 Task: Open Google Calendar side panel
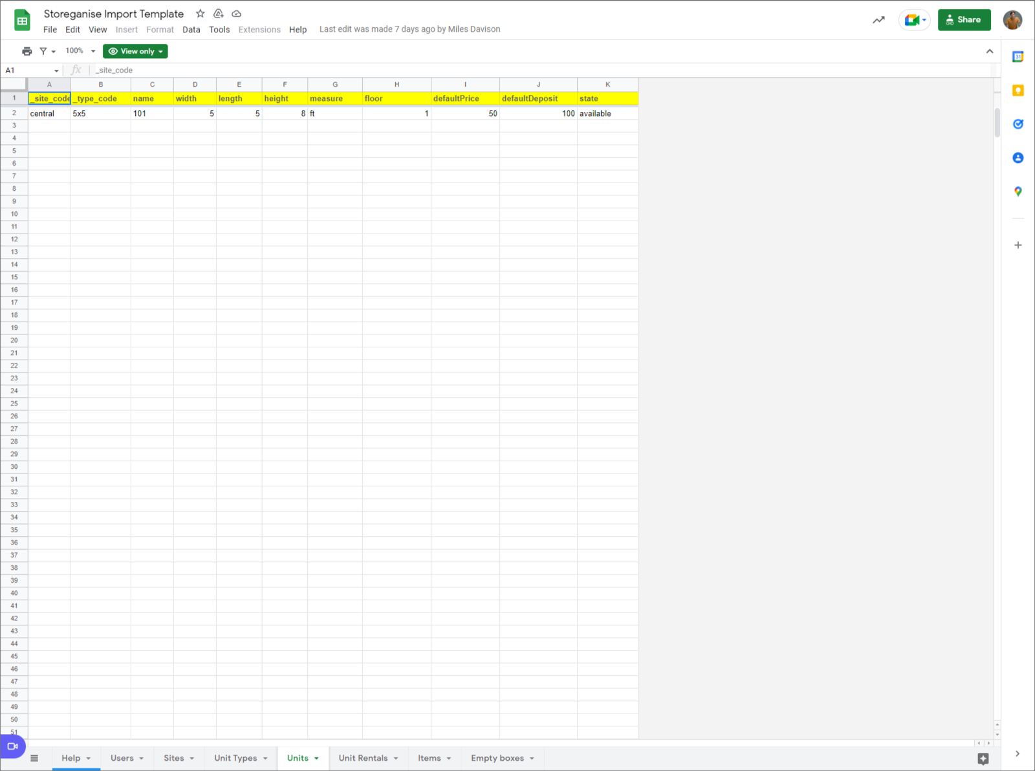1018,57
